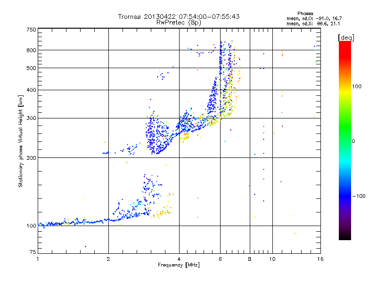Click the 300 tick on the height axis
377x282 pixels.
coord(31,118)
